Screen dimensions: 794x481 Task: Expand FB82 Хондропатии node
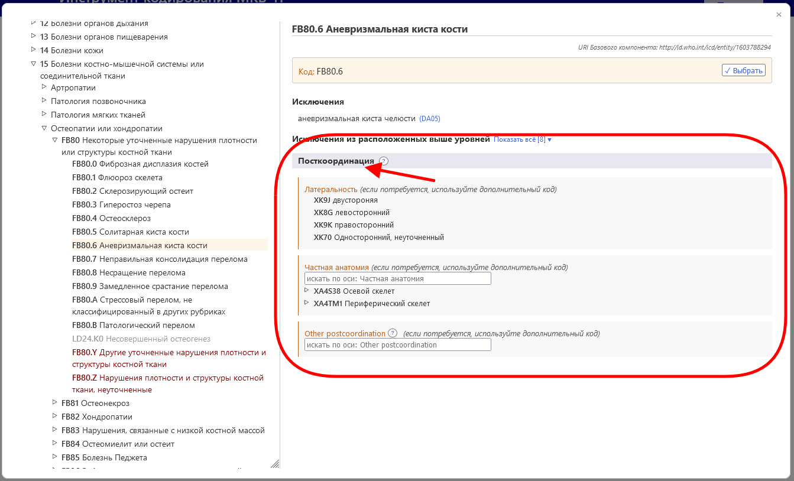54,416
